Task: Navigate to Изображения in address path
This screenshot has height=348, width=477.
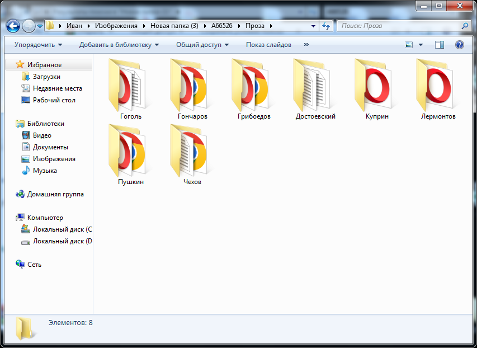Action: coord(116,26)
